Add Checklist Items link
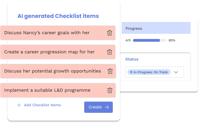 click(42, 105)
